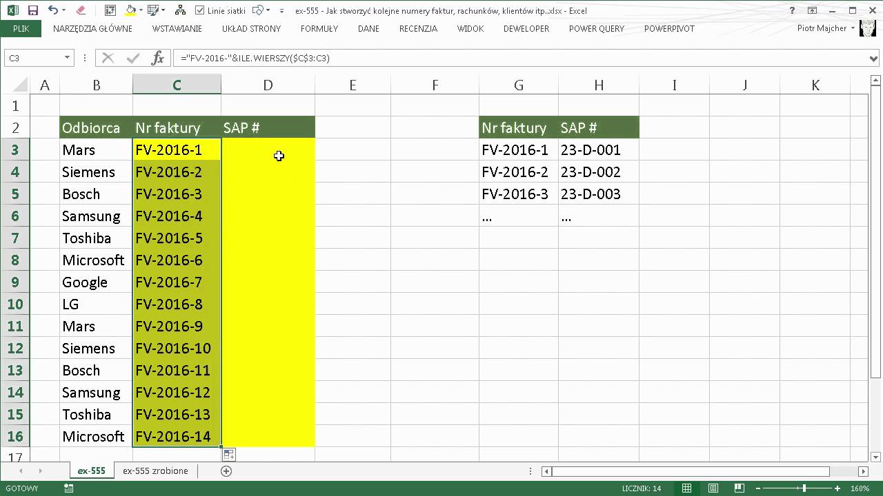Open the shapes dropdown arrow
Viewport: 883px width, 496px height.
268,10
